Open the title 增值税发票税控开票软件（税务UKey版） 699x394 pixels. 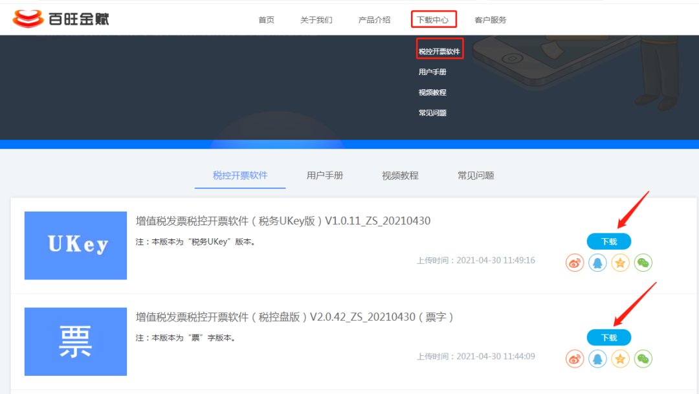click(283, 221)
